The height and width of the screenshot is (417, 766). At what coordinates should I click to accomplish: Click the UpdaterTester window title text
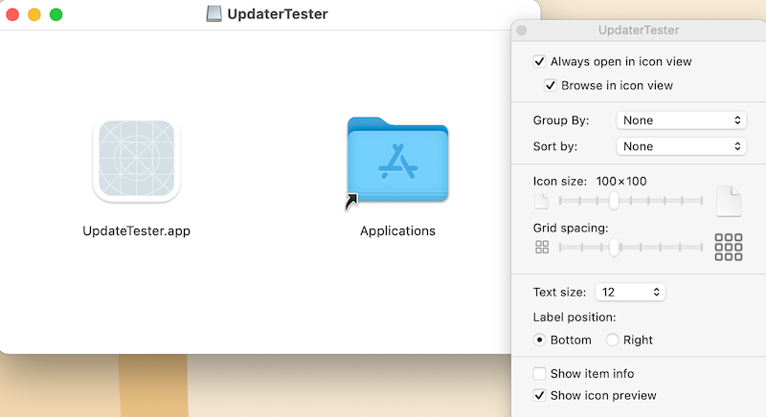click(278, 13)
